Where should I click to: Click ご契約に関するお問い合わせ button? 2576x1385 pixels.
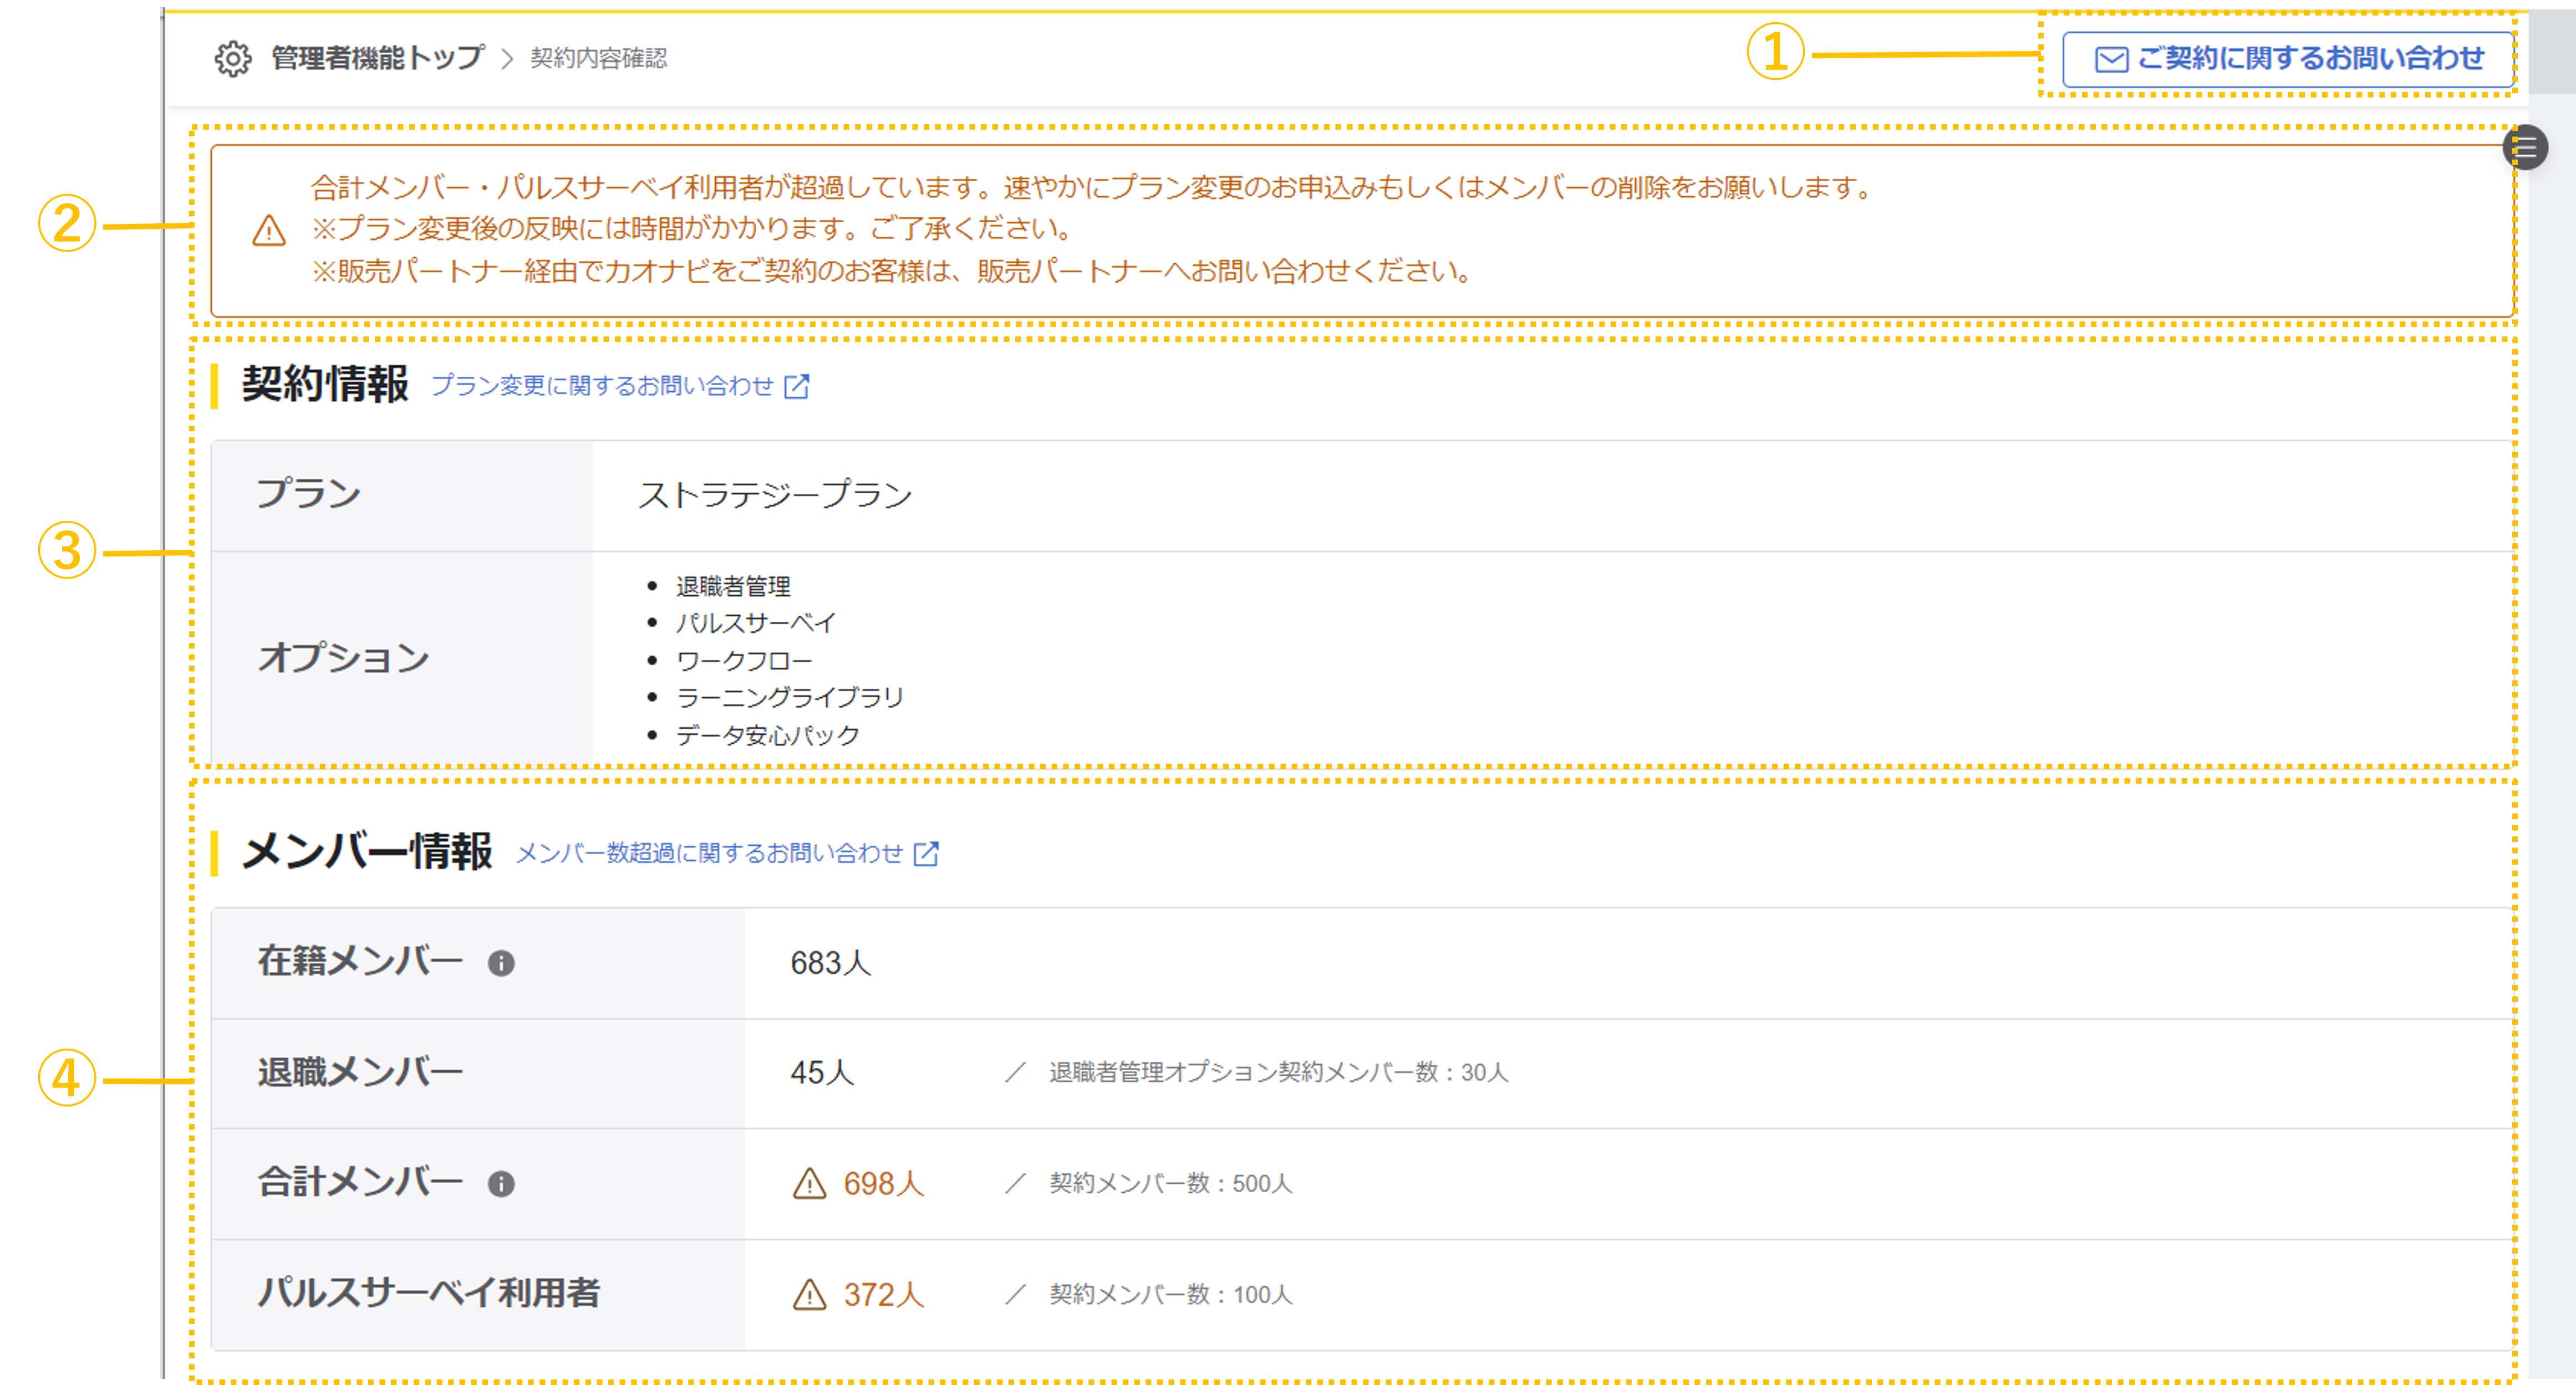click(2288, 59)
